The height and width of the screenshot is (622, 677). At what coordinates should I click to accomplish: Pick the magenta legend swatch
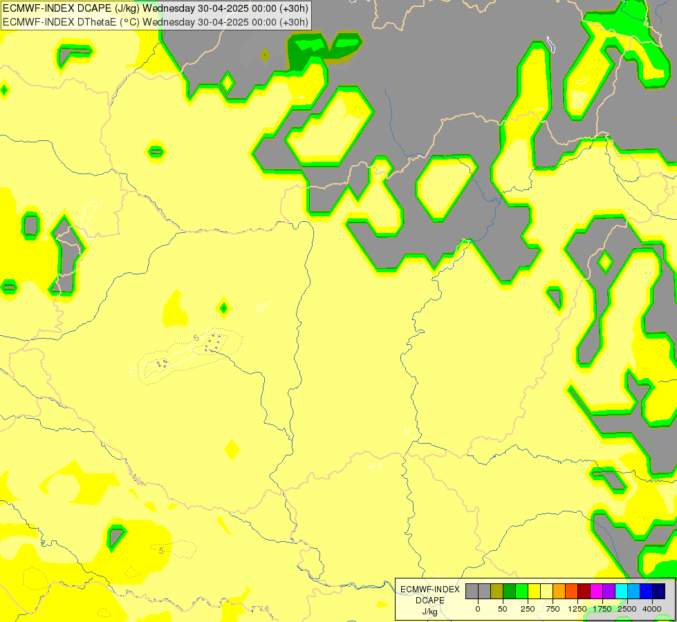click(596, 592)
